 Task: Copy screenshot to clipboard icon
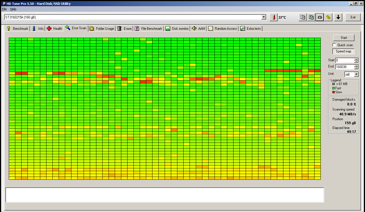(x=311, y=17)
